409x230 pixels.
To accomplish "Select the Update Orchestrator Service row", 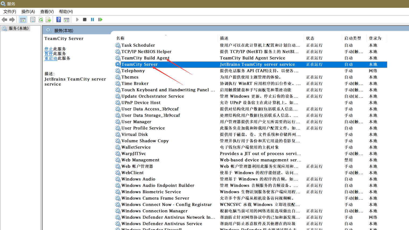I will [251, 96].
